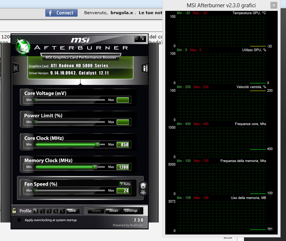Click the Utilizzo GPU graph
This screenshot has height=241, width=286.
click(x=221, y=68)
